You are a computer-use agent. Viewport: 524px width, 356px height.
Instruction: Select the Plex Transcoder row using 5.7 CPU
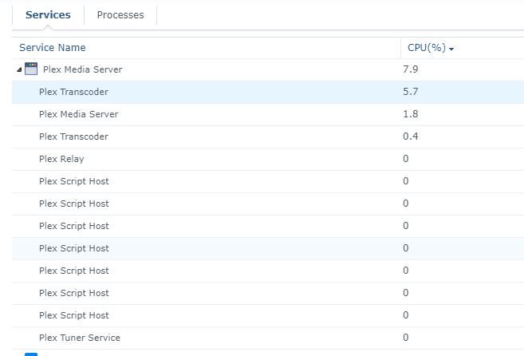[268, 92]
